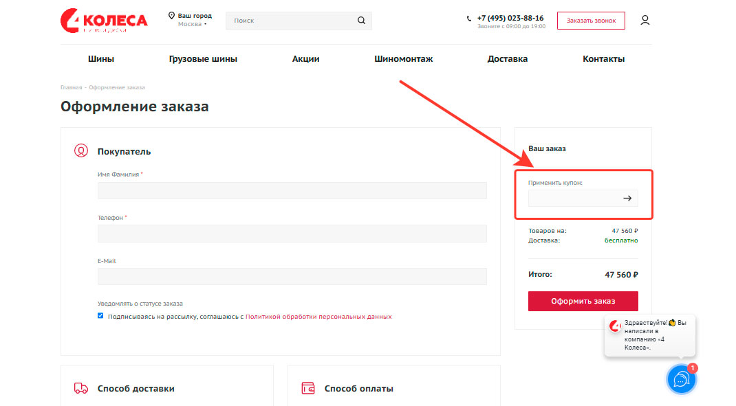
Task: Open the user account icon
Action: (x=645, y=20)
